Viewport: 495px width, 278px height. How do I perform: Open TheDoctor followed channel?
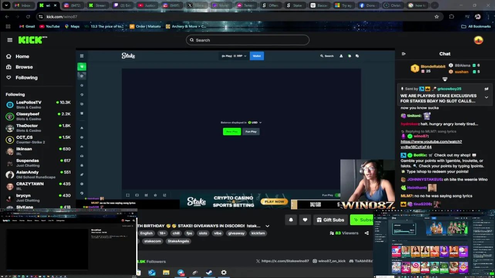tap(38, 128)
